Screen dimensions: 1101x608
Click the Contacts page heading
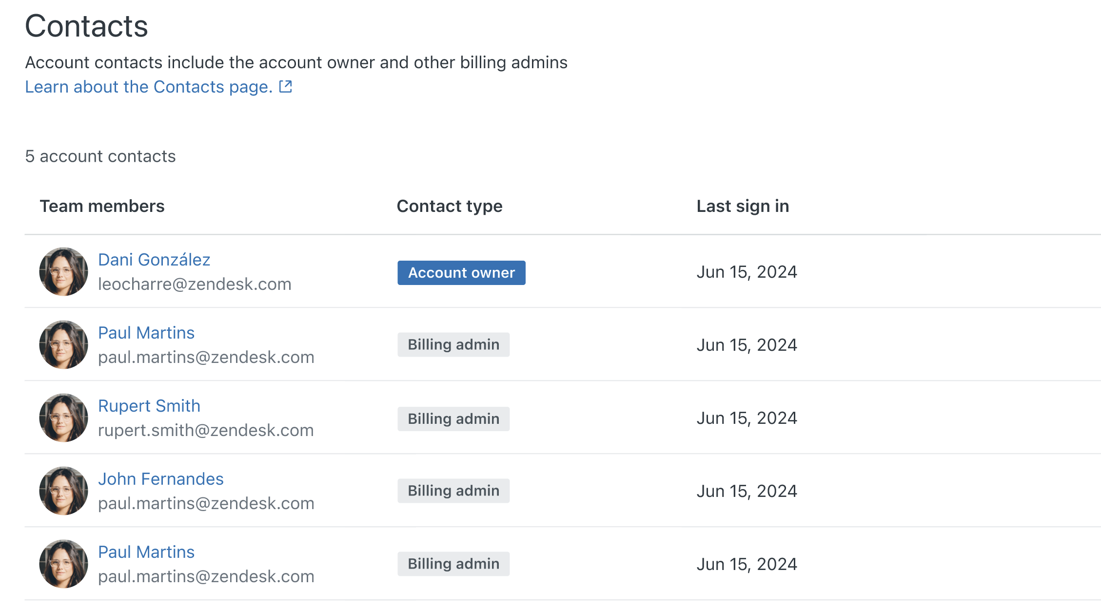86,26
